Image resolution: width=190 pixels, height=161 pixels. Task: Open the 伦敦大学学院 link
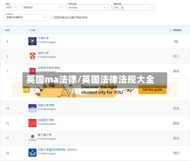[46, 105]
